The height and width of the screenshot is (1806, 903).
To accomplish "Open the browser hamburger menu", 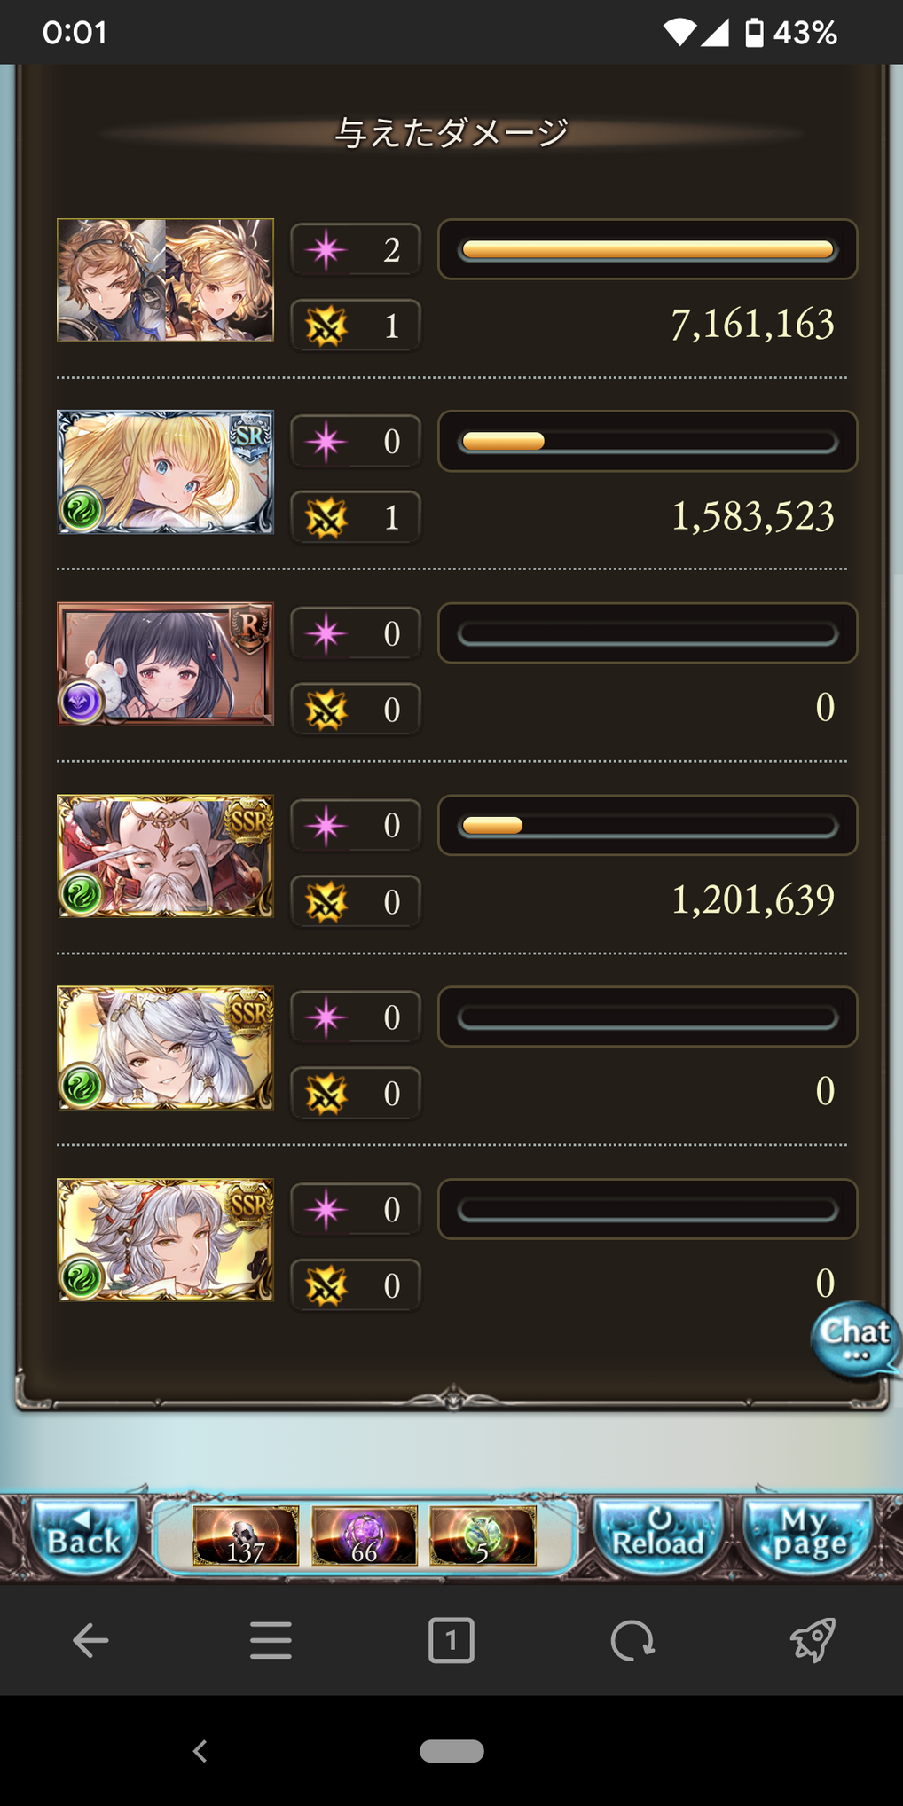I will pos(271,1640).
